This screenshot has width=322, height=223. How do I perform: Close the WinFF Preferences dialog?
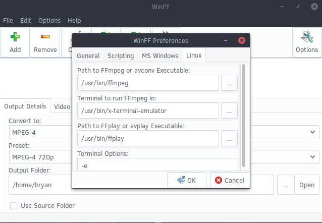(x=242, y=40)
